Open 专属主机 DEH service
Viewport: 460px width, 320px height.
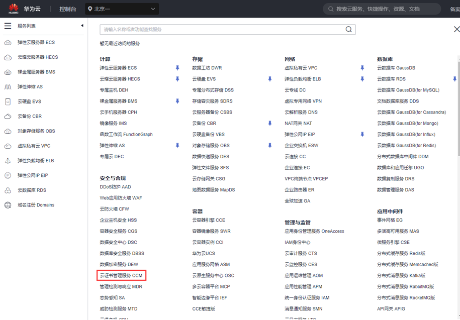[114, 90]
